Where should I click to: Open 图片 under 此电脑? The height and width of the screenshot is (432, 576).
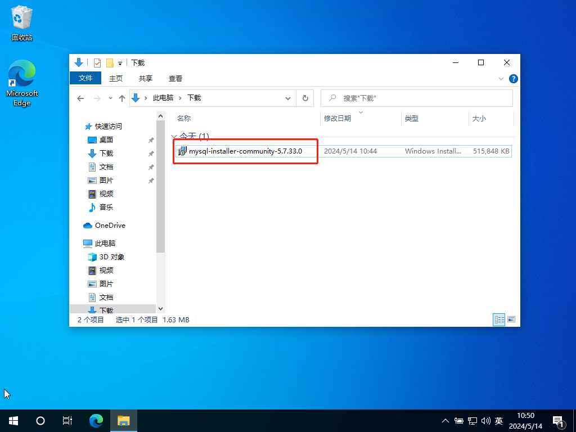(x=106, y=284)
